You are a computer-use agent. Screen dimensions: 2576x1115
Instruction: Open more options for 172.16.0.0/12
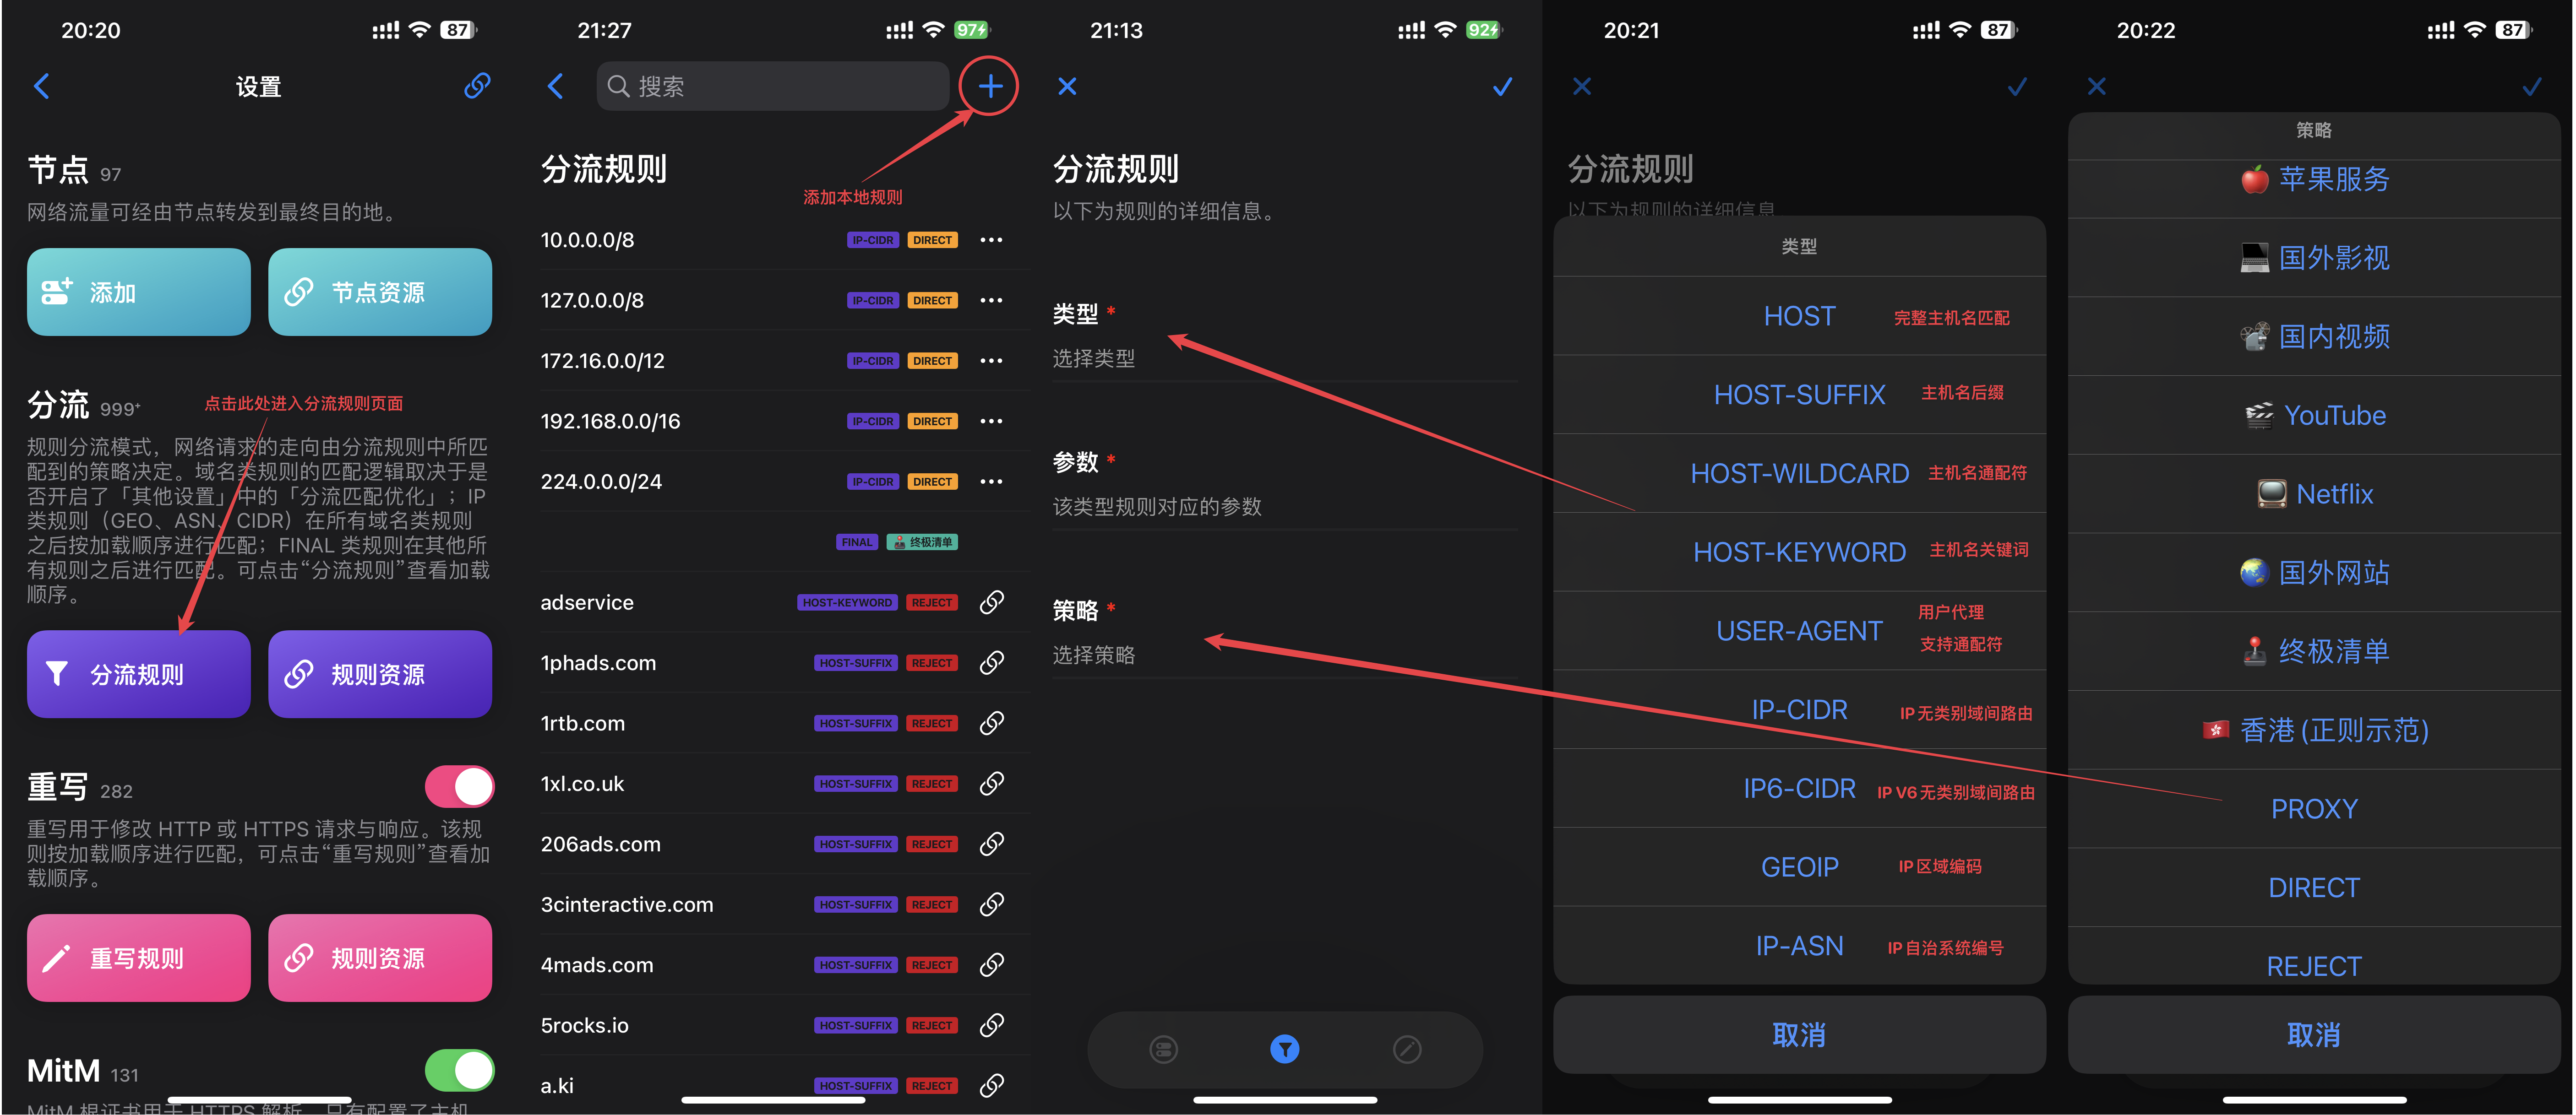click(x=991, y=361)
